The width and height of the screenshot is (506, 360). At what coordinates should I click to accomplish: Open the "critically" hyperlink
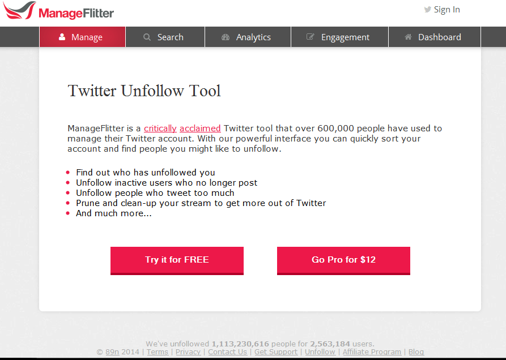(x=160, y=128)
